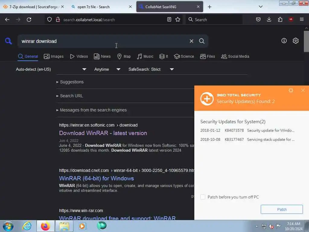Click the taskbar clock 7:14 AM
The image size is (309, 232).
[294, 226]
